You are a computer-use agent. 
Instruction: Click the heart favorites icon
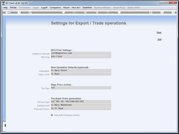tap(64, 12)
